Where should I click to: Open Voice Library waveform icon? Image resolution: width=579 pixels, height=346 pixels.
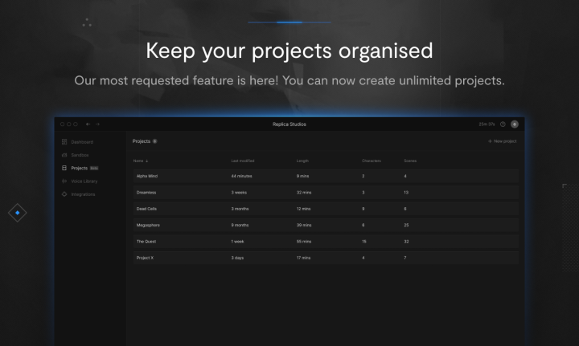tap(64, 181)
